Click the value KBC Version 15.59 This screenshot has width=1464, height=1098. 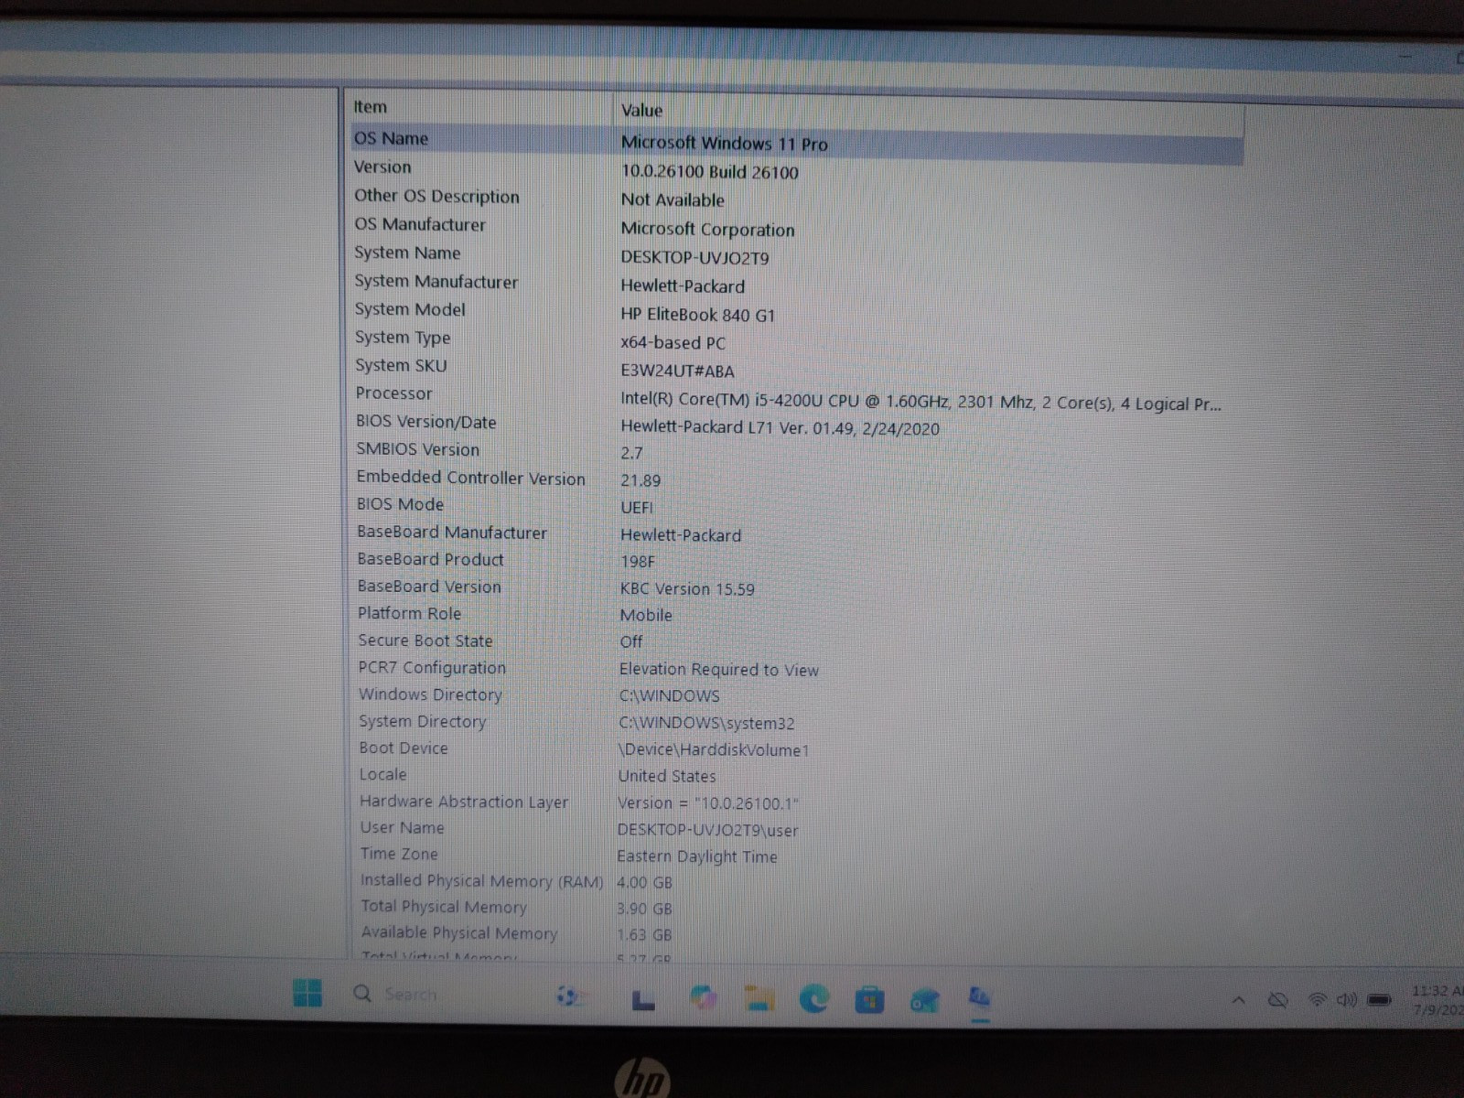pyautogui.click(x=687, y=588)
